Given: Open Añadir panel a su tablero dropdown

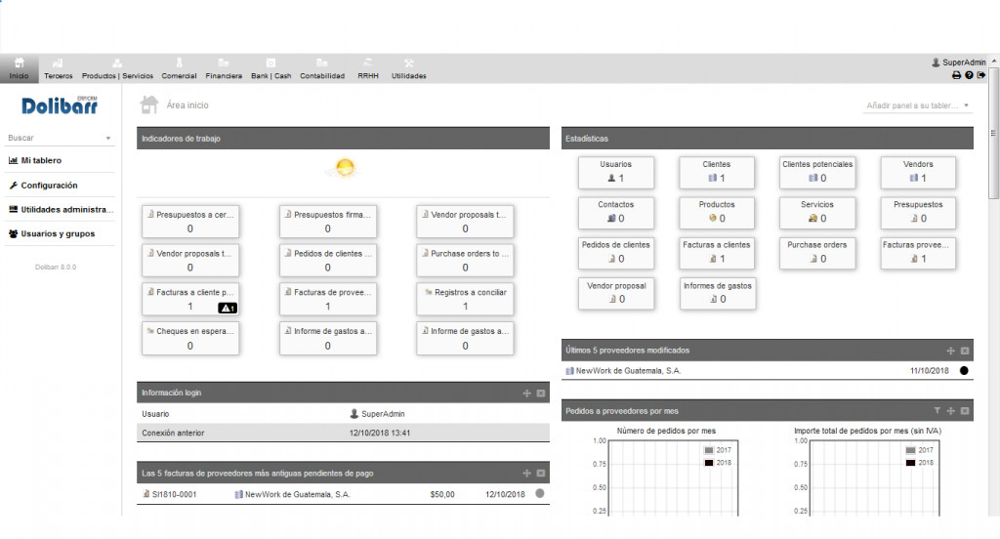Looking at the screenshot, I should [x=917, y=105].
